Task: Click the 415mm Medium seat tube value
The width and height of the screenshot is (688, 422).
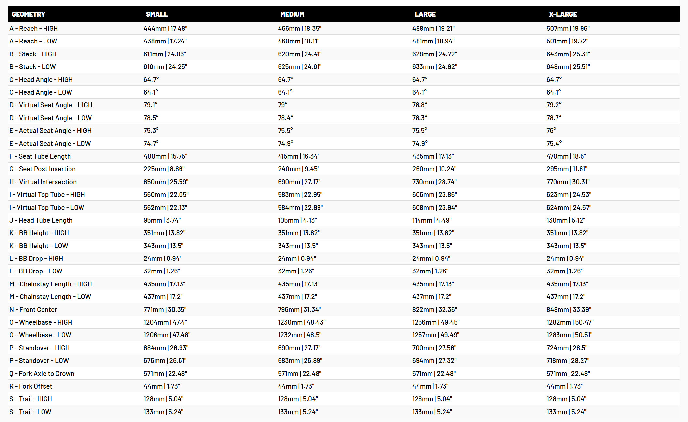Action: (x=299, y=156)
